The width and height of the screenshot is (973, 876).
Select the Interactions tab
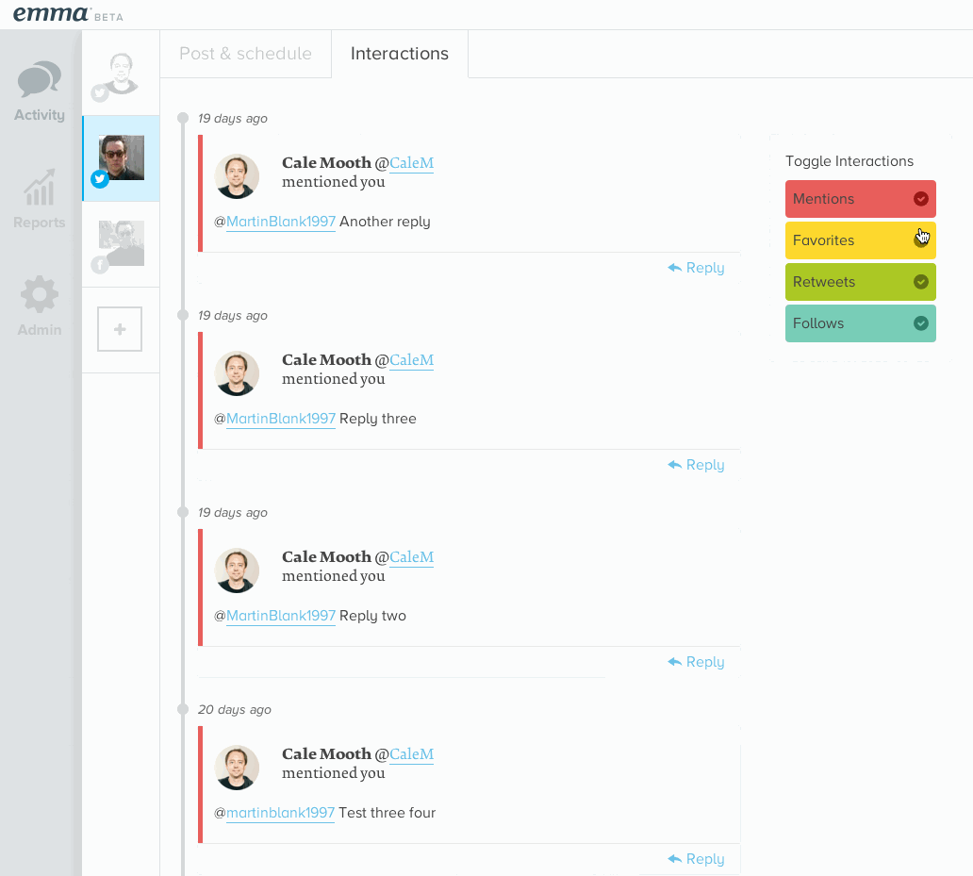coord(400,54)
